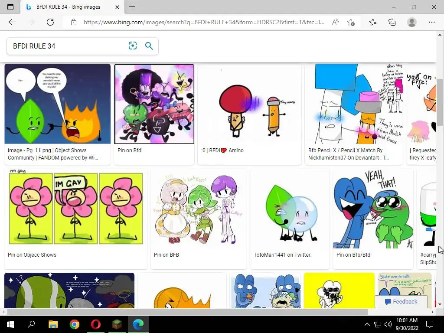This screenshot has height=333, width=444.
Task: Show hidden tray icons chevron
Action: [x=367, y=324]
